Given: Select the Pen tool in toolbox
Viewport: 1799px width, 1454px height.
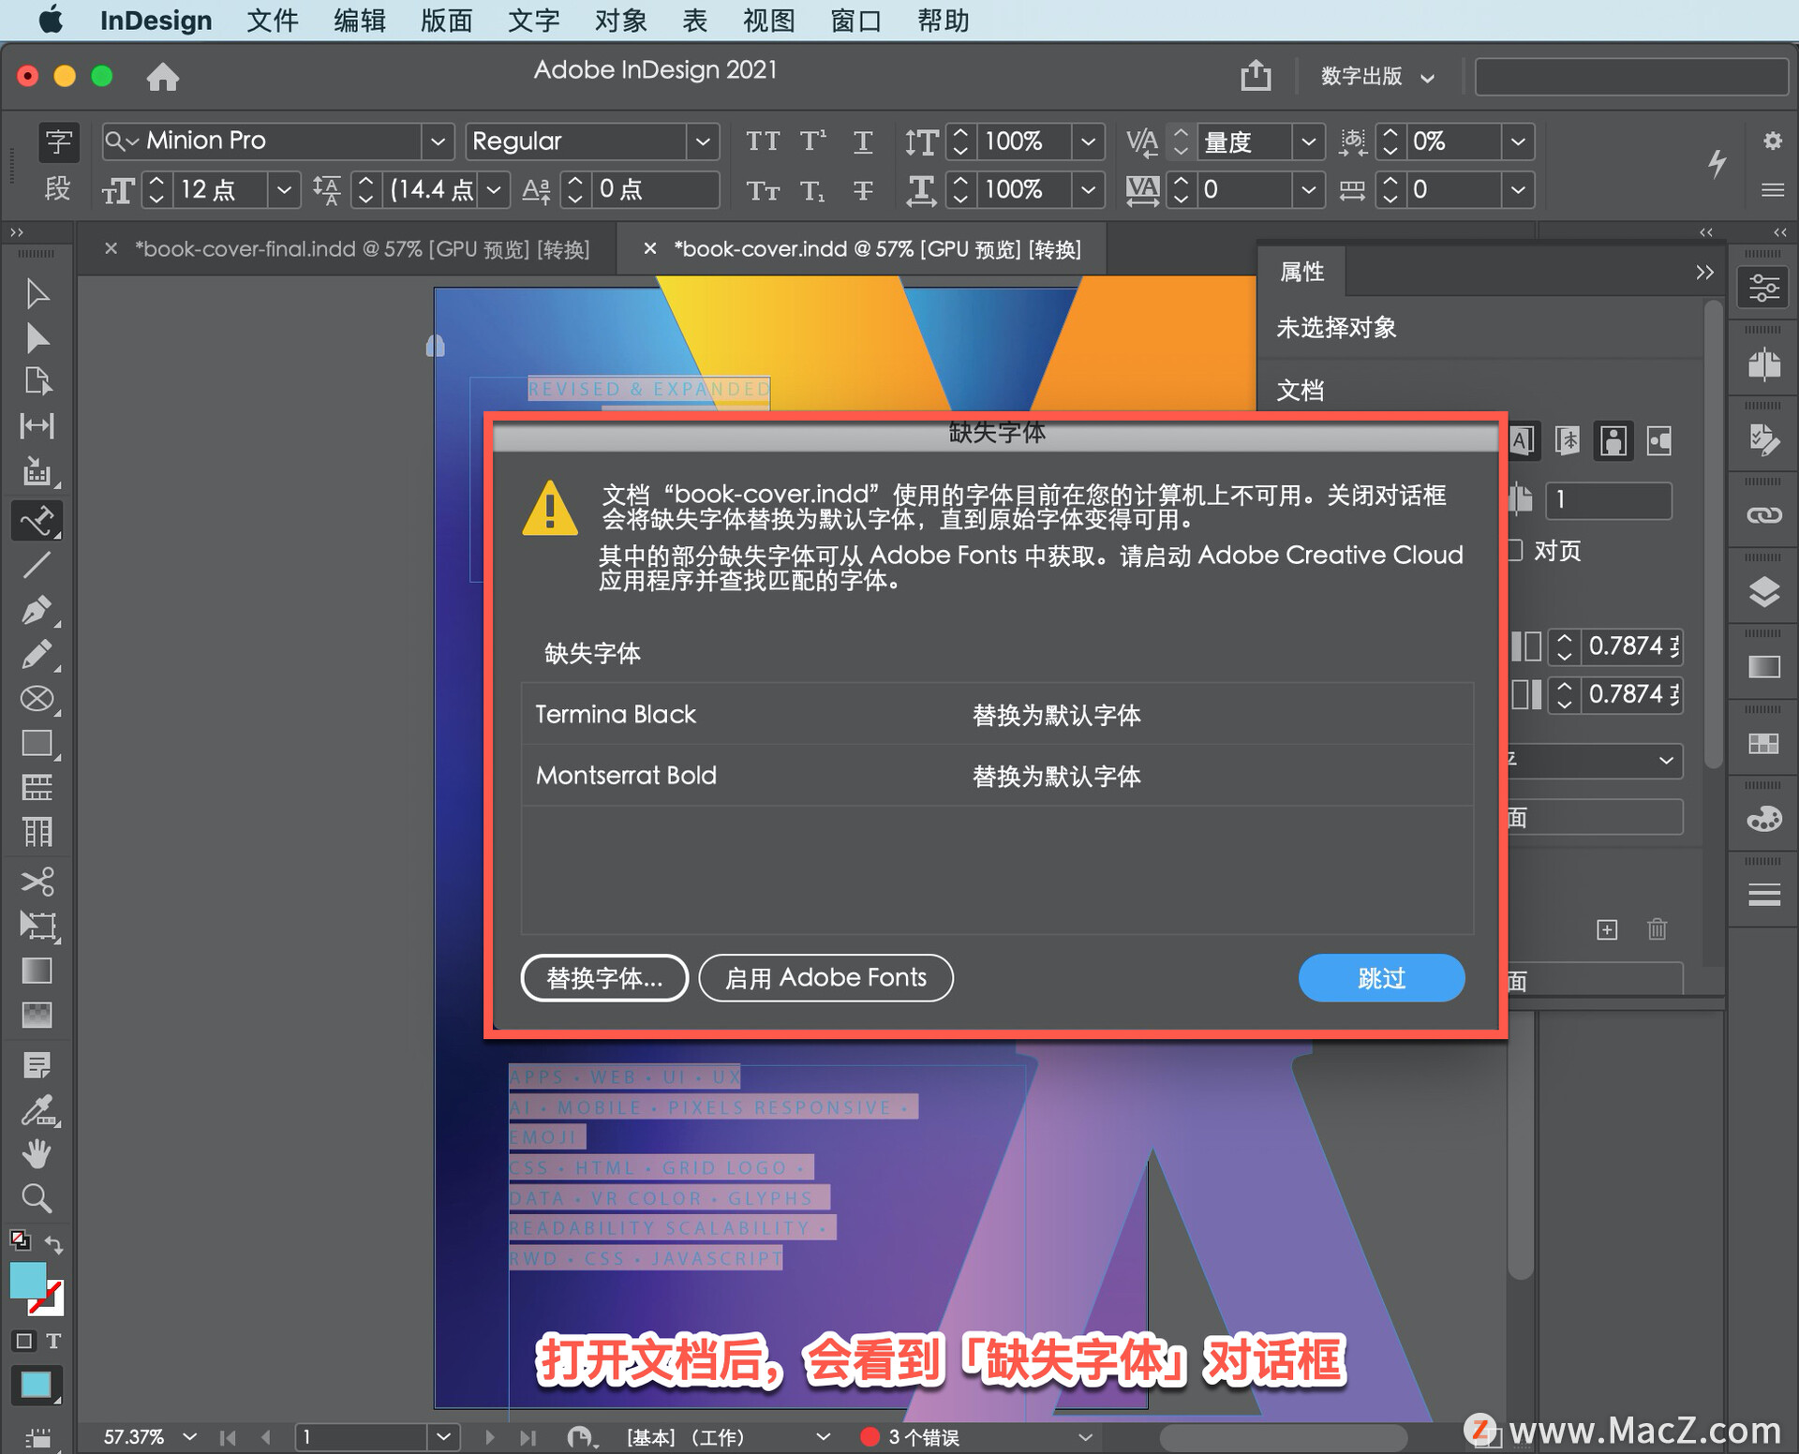Looking at the screenshot, I should click(x=37, y=610).
